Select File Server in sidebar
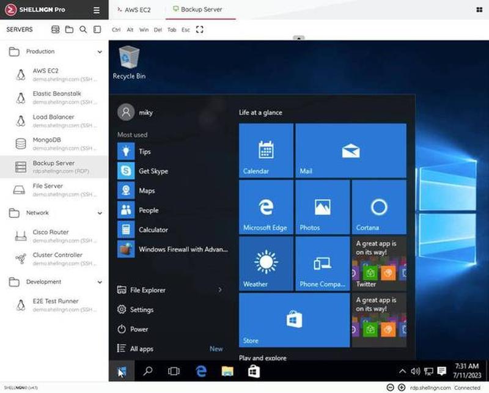The image size is (489, 393). click(54, 190)
